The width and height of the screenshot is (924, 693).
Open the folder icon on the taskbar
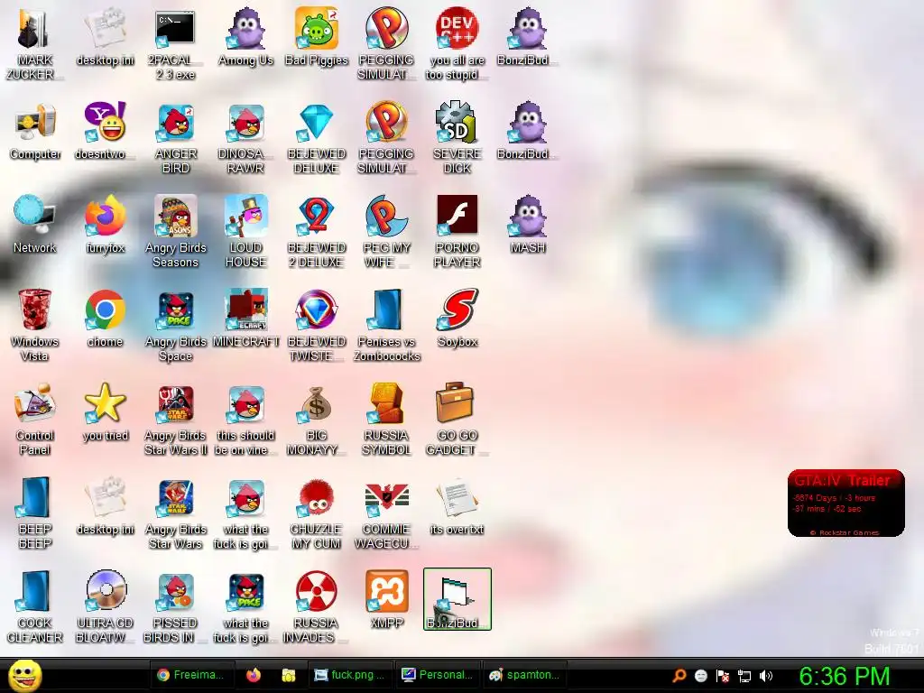(289, 675)
